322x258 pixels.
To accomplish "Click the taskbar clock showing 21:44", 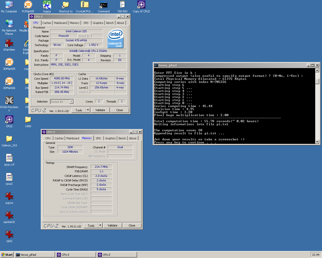I will click(x=316, y=255).
